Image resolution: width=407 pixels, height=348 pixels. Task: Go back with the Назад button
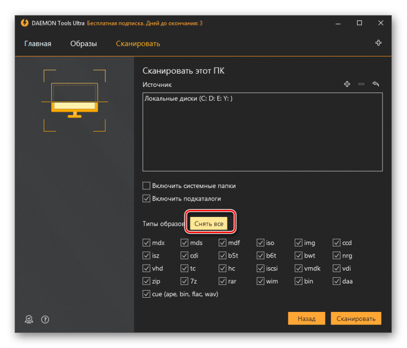pyautogui.click(x=307, y=318)
